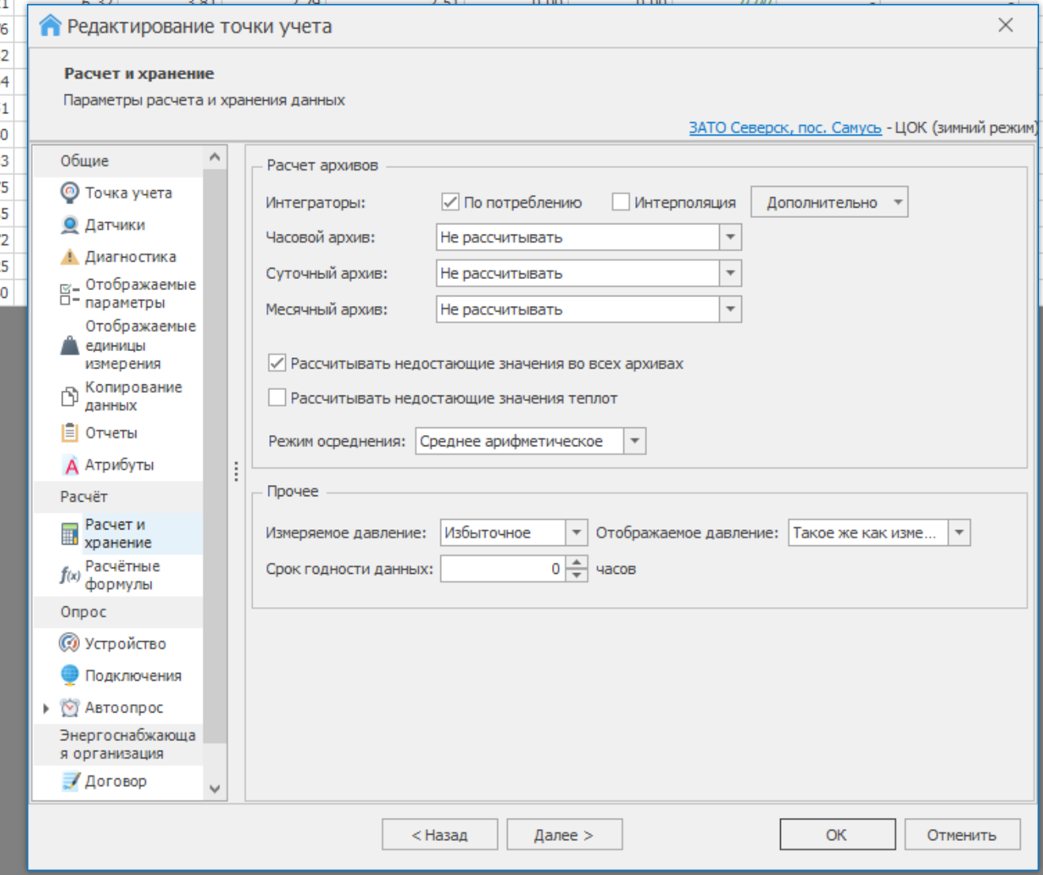Expand the Автоопрос tree node arrow
Image resolution: width=1043 pixels, height=875 pixels.
coord(46,708)
